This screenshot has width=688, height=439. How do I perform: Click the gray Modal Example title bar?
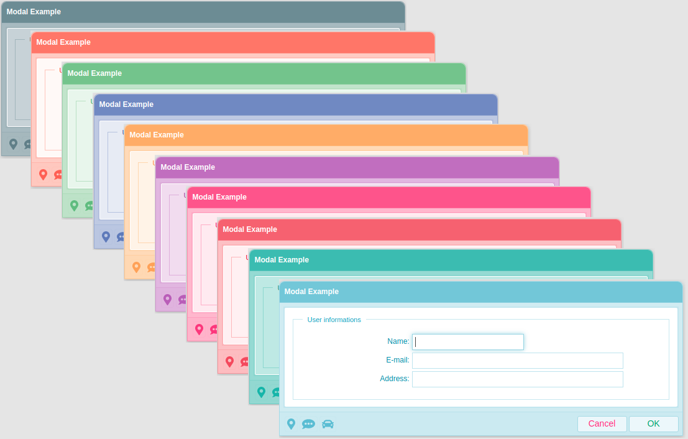(203, 12)
